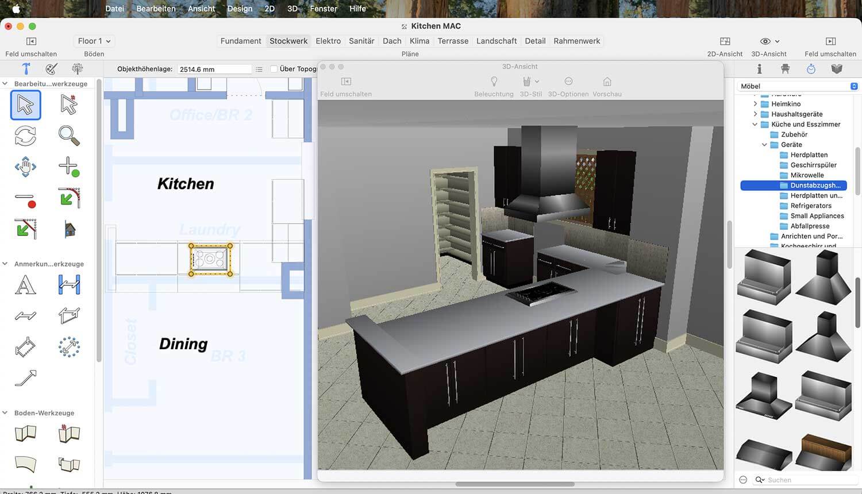The image size is (862, 494).
Task: Click the selected cooktop object in floor plan
Action: 210,260
